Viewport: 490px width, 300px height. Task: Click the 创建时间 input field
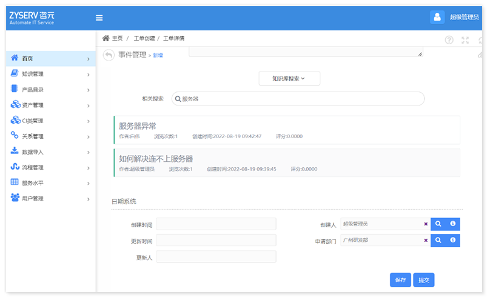(x=216, y=224)
